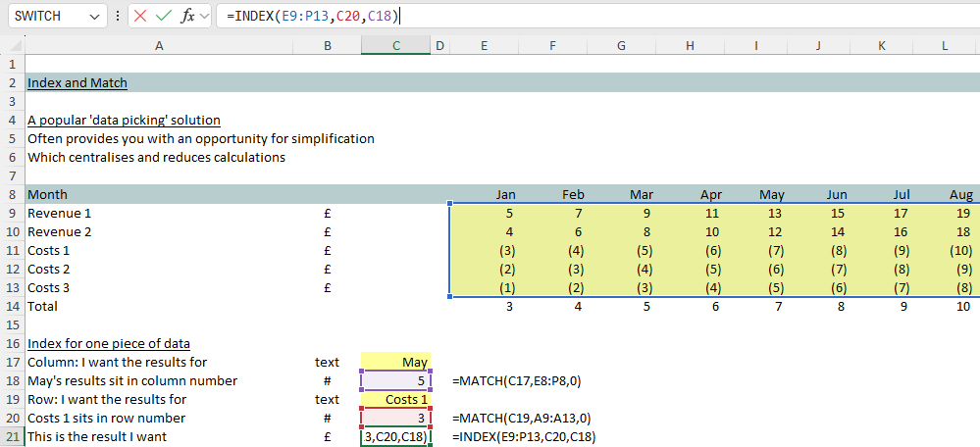This screenshot has height=447, width=980.
Task: Click the cell showing column number 5
Action: coord(395,380)
